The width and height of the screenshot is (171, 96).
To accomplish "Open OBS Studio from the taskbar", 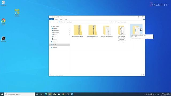I will [68, 94].
